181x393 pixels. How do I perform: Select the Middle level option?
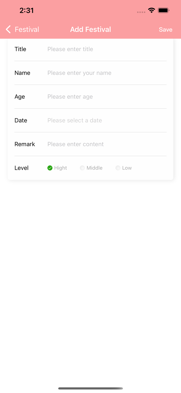[91, 168]
